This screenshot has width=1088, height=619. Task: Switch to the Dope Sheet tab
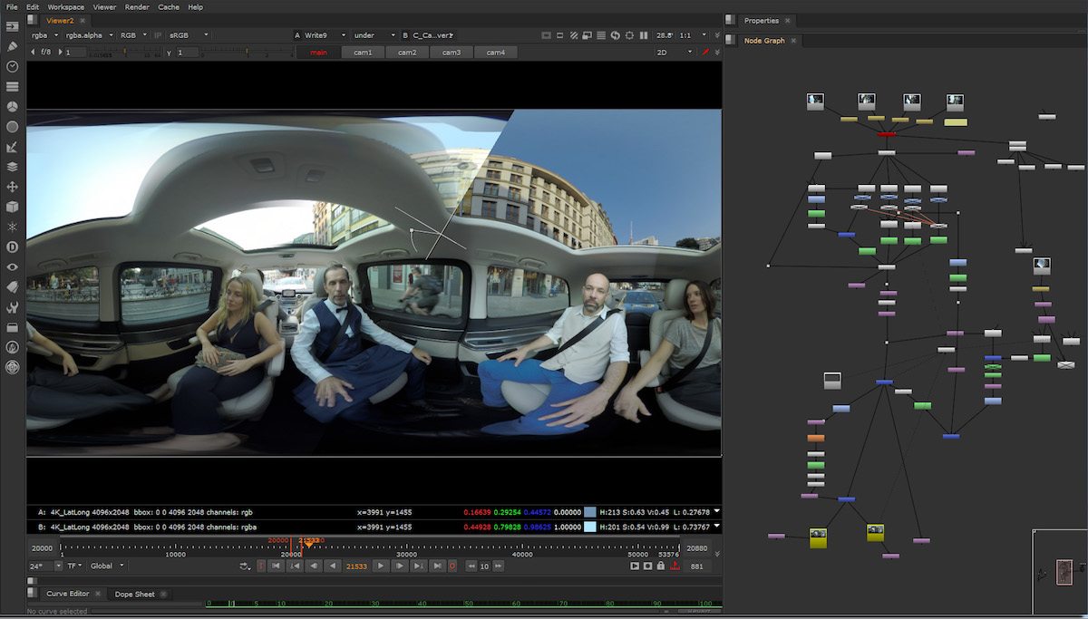[x=134, y=595]
